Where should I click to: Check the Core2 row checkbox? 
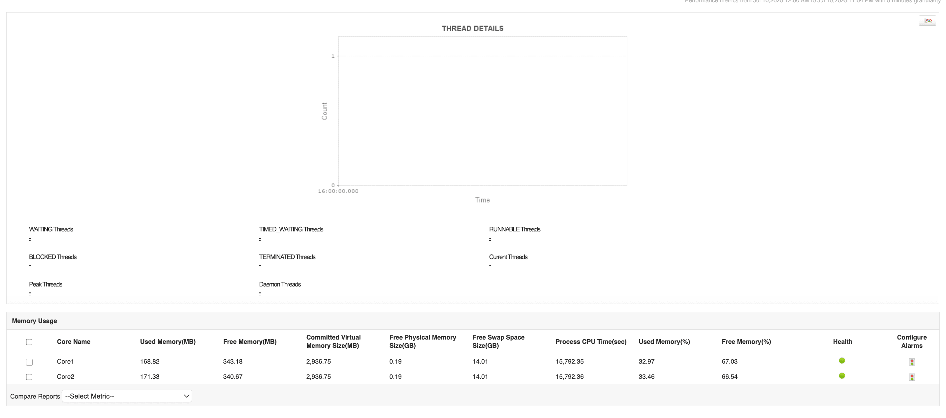(29, 377)
